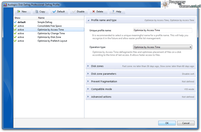Set profile as Default via toolbar

point(54,12)
